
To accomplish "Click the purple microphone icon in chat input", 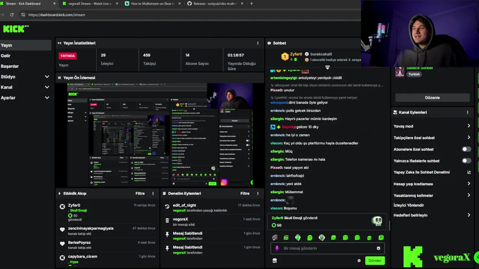I will coord(277,248).
